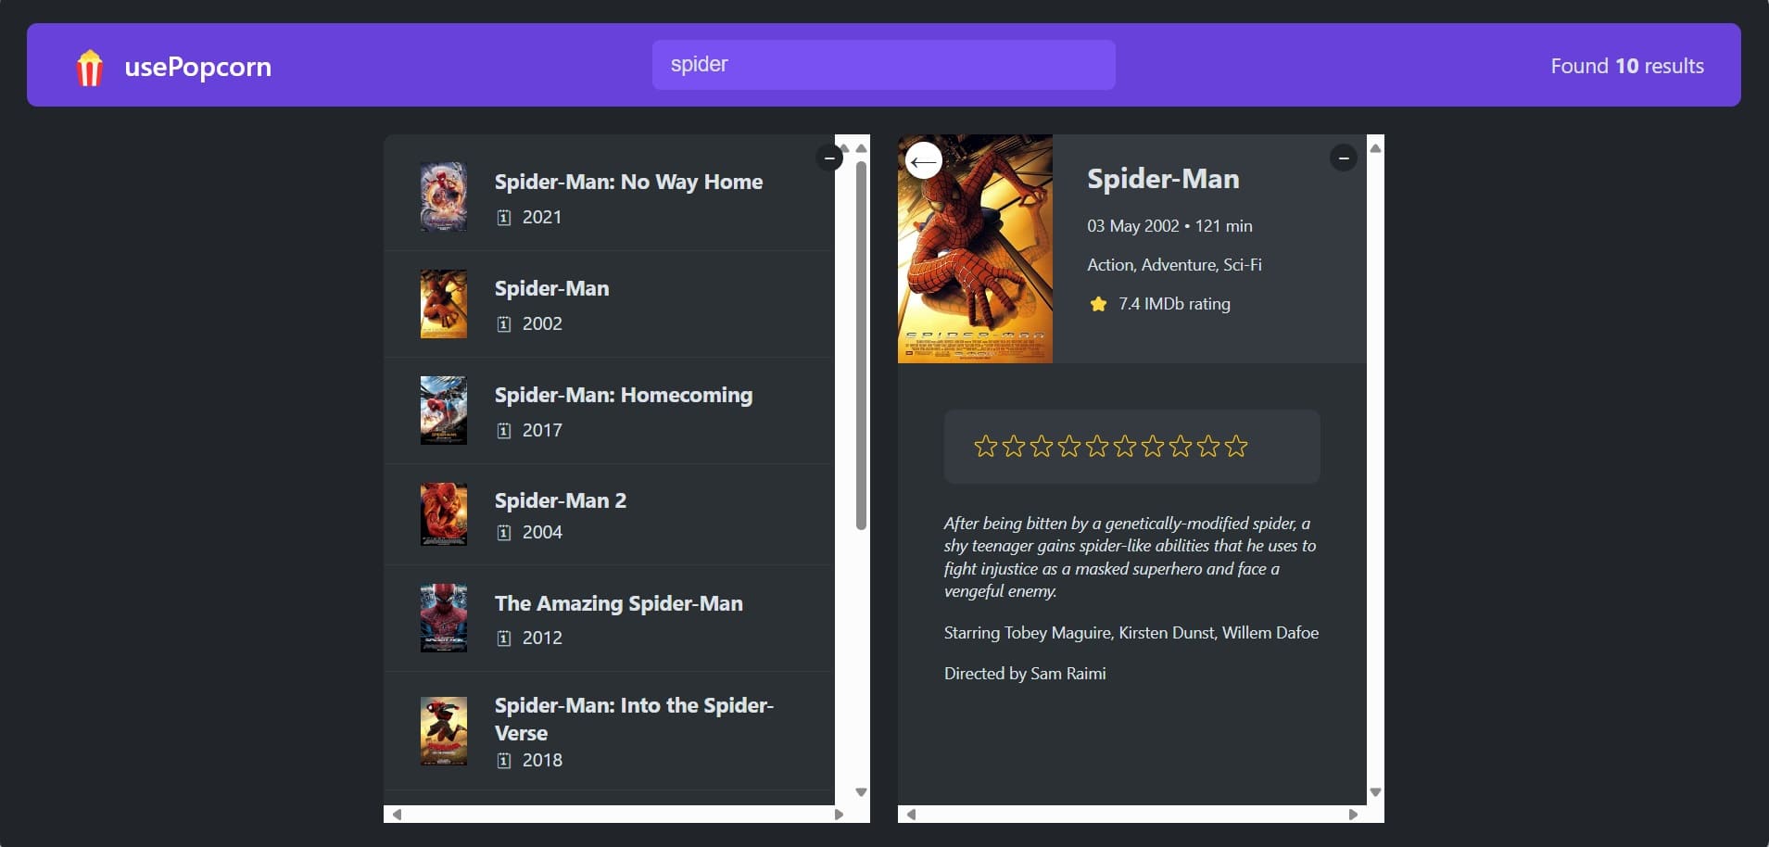Select Spider-Man: Into the Spider-Verse entry
1769x847 pixels.
click(609, 731)
